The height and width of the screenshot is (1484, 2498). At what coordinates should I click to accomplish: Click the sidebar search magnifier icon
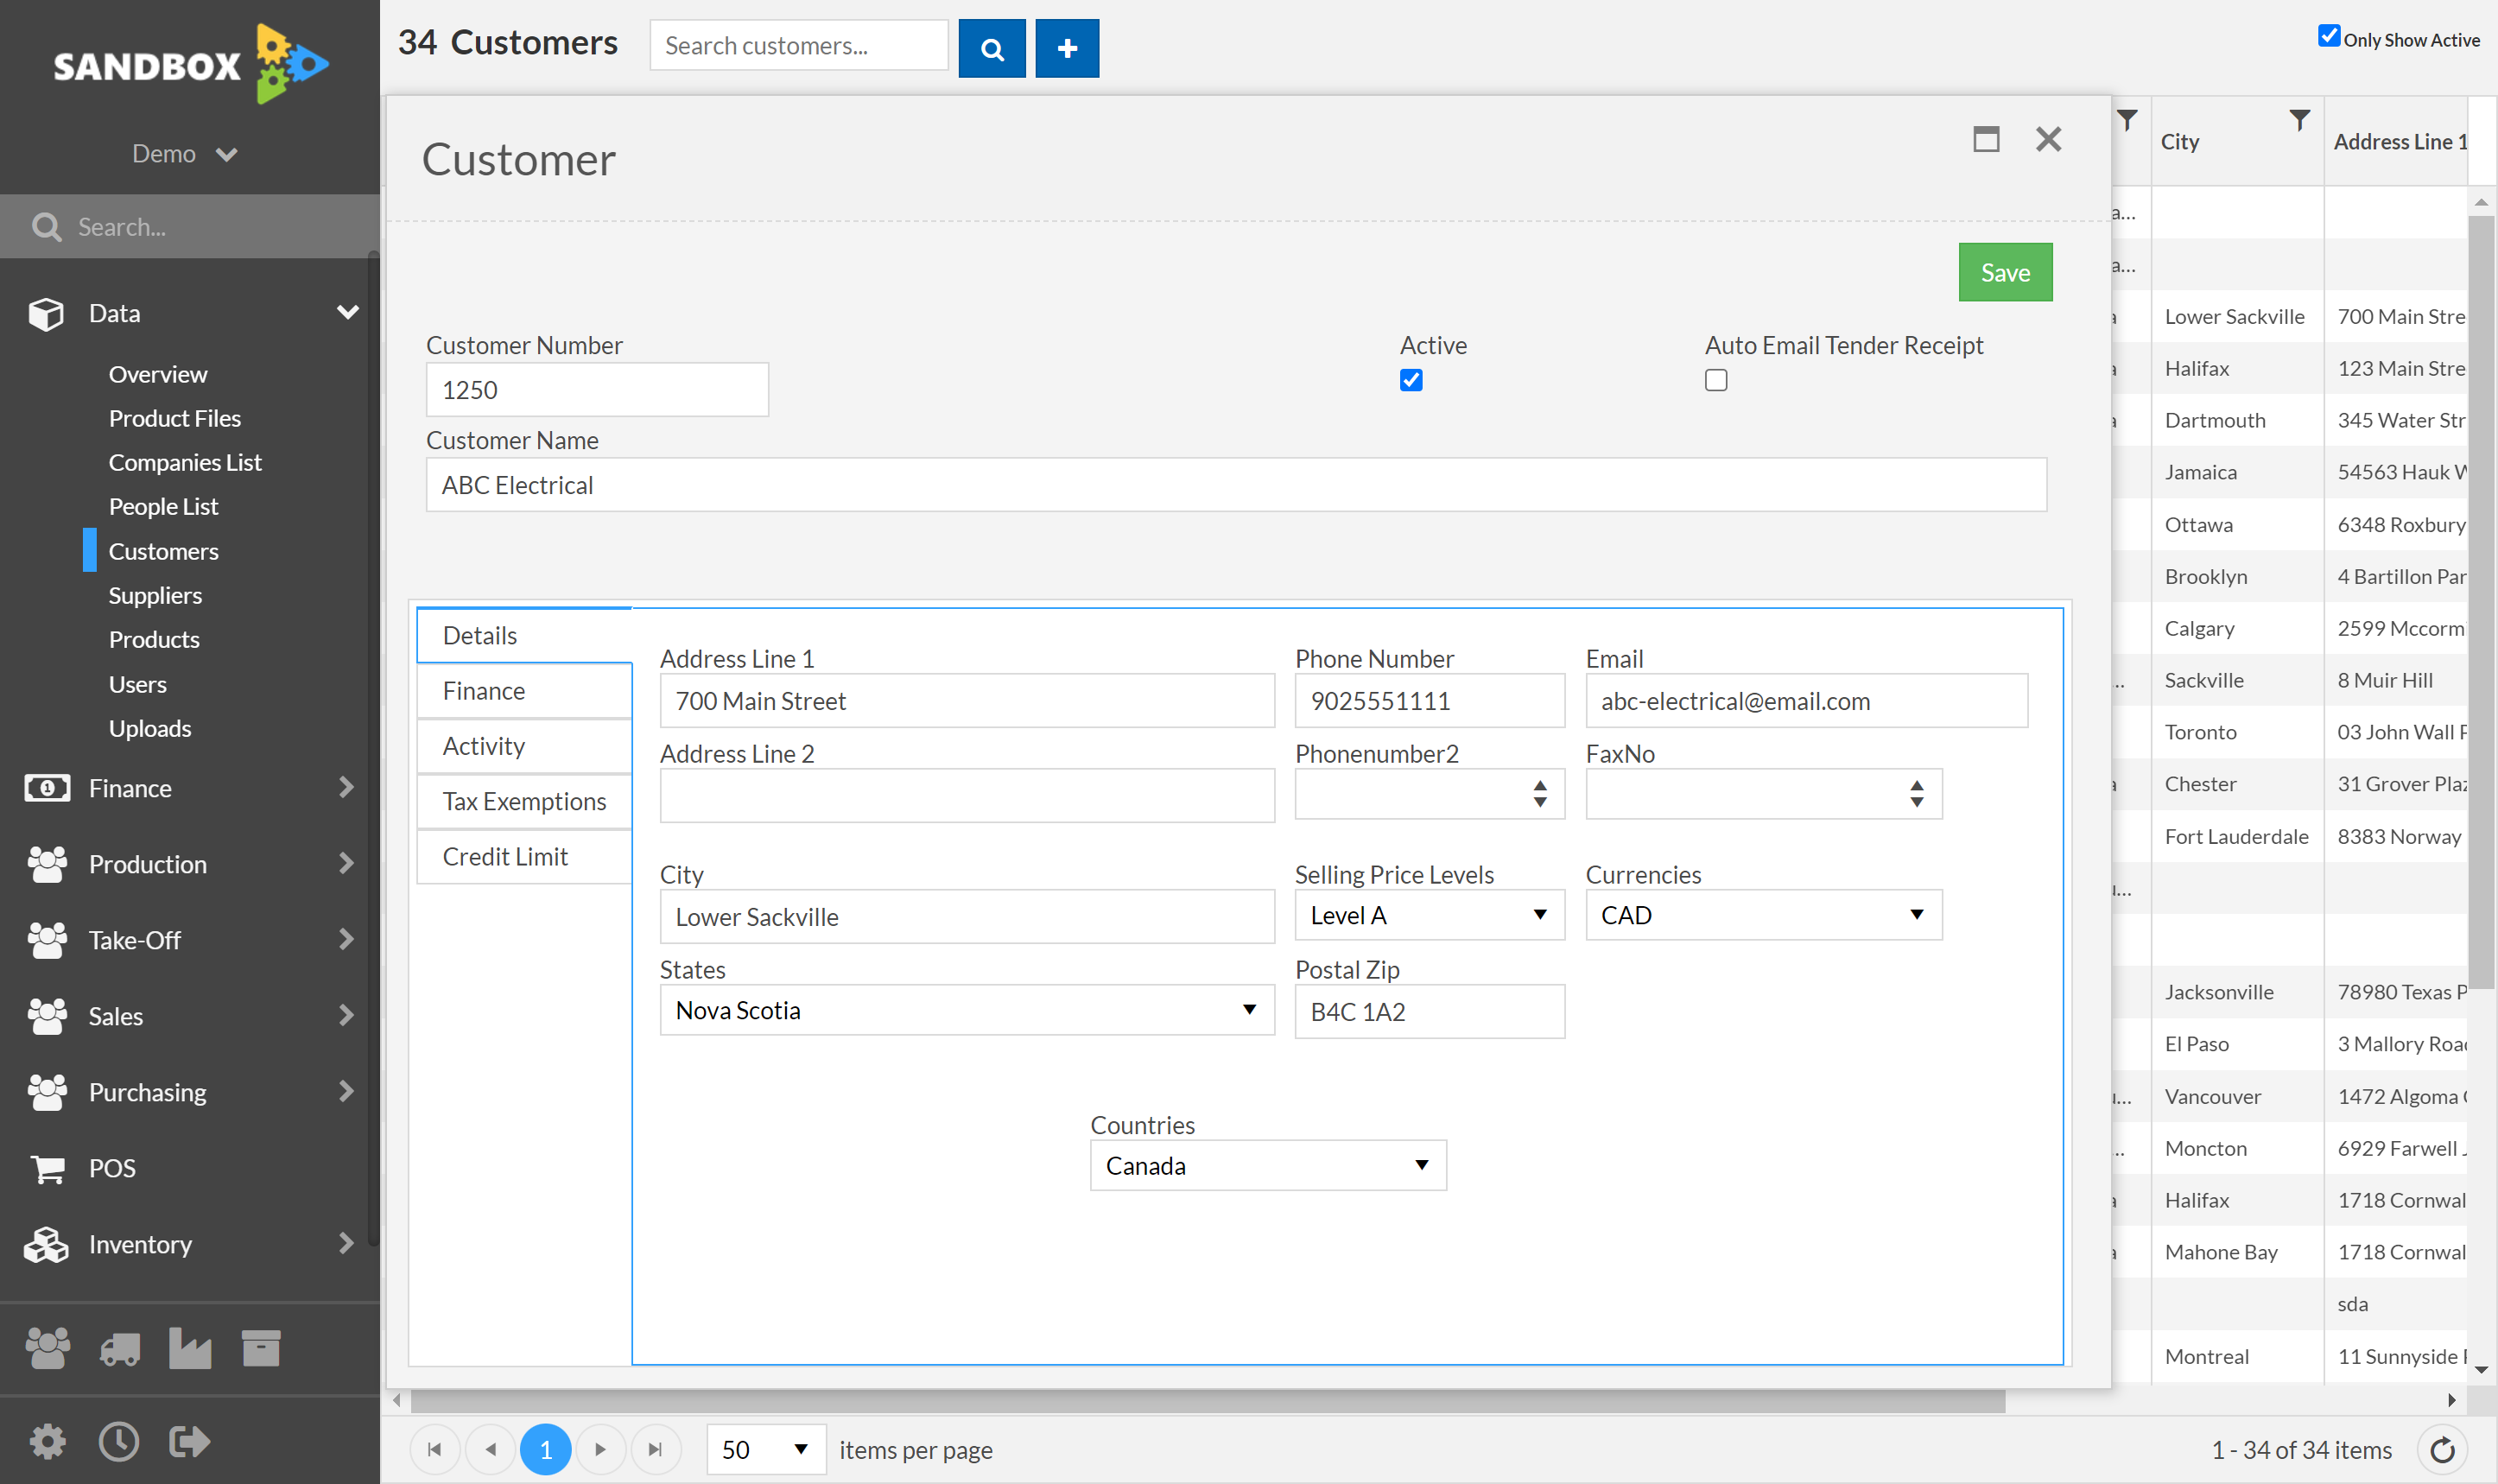(46, 227)
